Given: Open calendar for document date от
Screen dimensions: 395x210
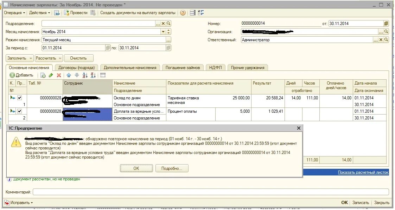Looking at the screenshot, I should (x=386, y=24).
